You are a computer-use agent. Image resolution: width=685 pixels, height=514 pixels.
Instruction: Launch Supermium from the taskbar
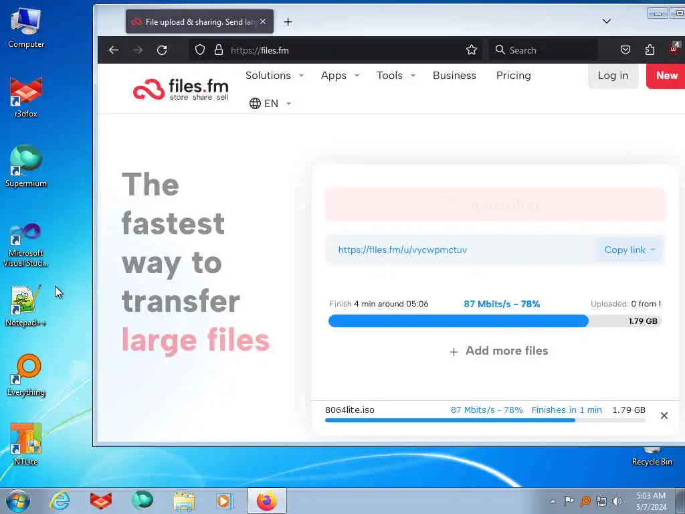click(x=142, y=501)
